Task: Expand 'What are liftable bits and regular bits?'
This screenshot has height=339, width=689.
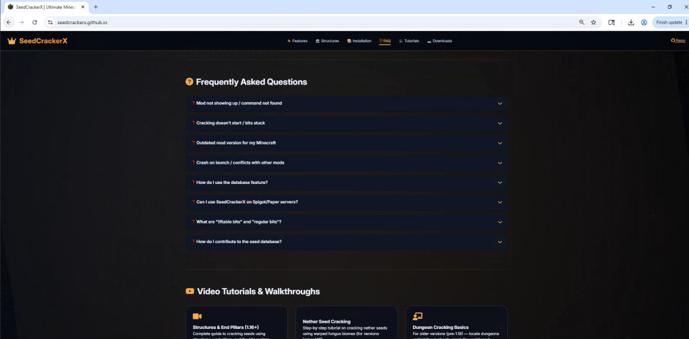Action: 347,222
